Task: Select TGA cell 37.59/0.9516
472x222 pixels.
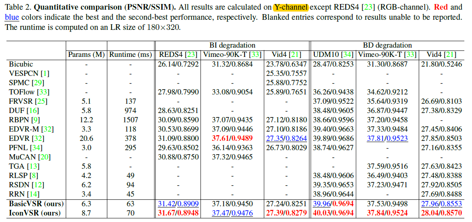Action: tap(387, 166)
